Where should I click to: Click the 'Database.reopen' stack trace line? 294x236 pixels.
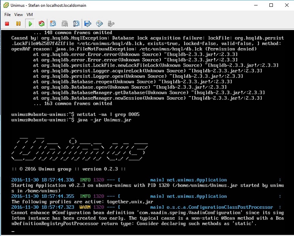[132, 81]
